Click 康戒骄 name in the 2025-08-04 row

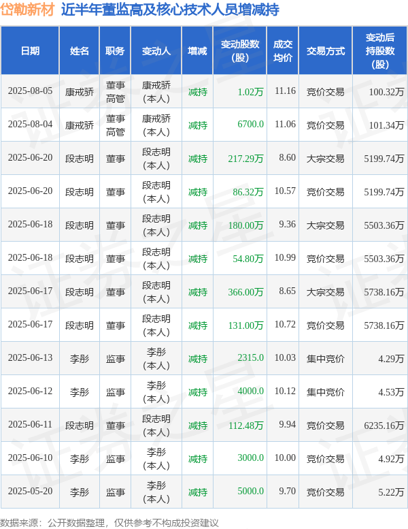(80, 125)
